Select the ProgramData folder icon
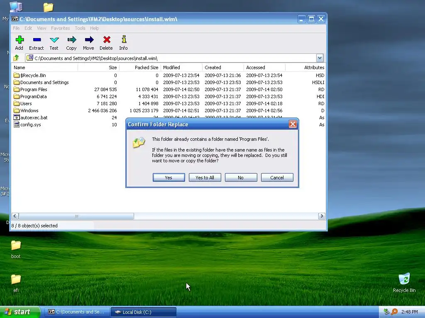 coord(17,96)
